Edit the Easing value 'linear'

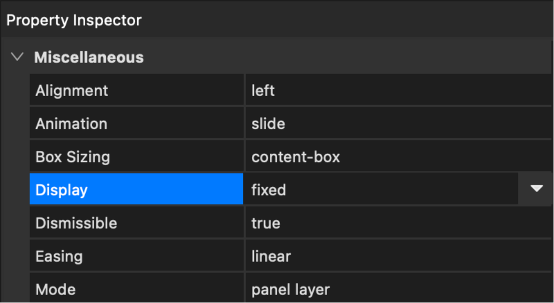(271, 256)
